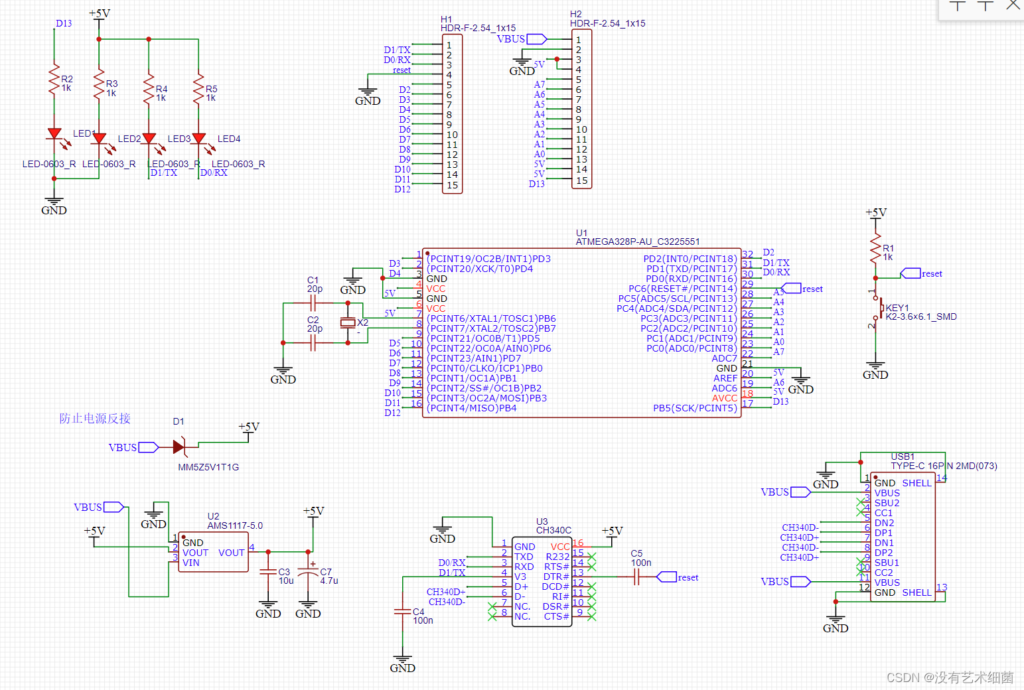Click the SHELL pin 14 on USB1

tap(917, 483)
